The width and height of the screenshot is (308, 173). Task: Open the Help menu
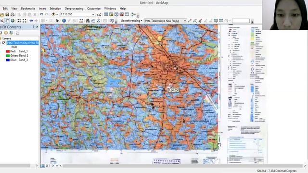pyautogui.click(x=123, y=9)
